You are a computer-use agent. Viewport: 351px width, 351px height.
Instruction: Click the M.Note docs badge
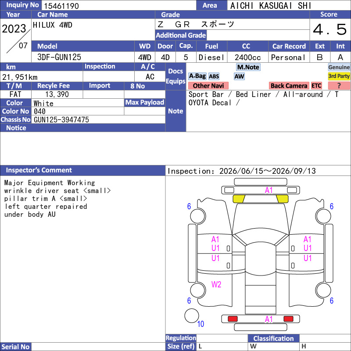click(248, 67)
